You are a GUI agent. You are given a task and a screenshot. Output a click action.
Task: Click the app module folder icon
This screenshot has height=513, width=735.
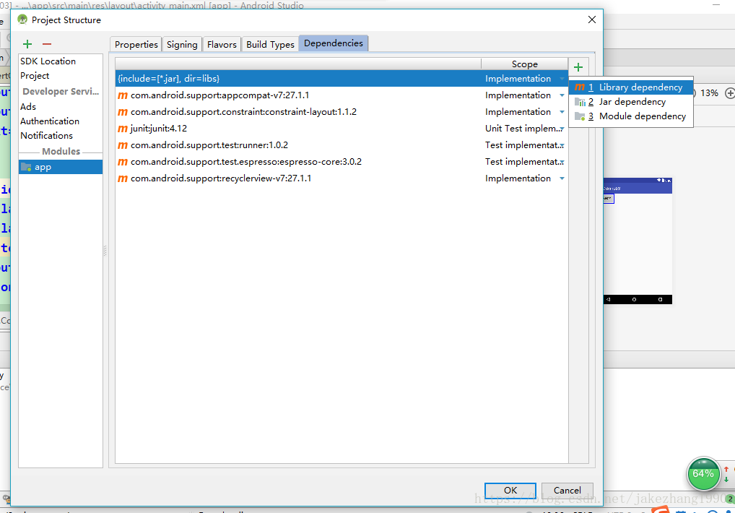(26, 167)
